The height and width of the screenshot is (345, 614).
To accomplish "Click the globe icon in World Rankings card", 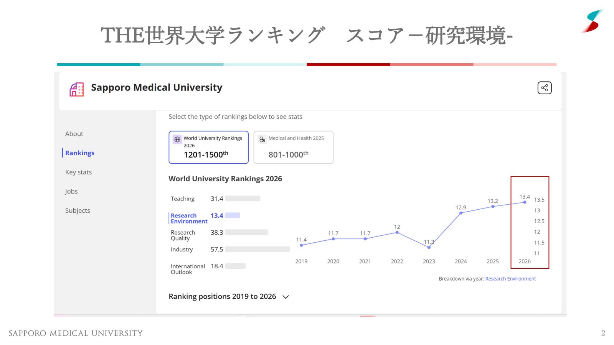I will pos(177,140).
